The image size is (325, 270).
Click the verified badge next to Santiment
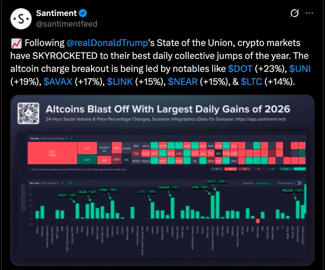point(82,13)
